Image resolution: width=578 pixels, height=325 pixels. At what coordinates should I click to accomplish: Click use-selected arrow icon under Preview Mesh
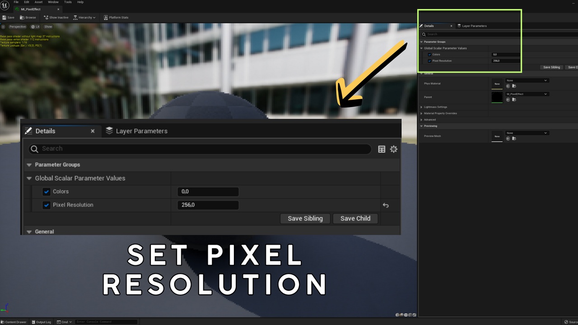[x=508, y=139]
